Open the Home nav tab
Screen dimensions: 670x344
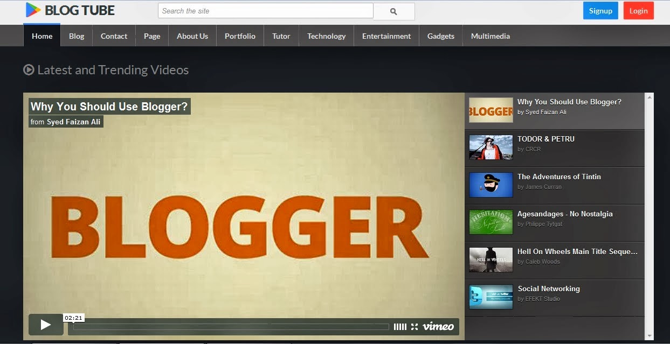point(42,36)
